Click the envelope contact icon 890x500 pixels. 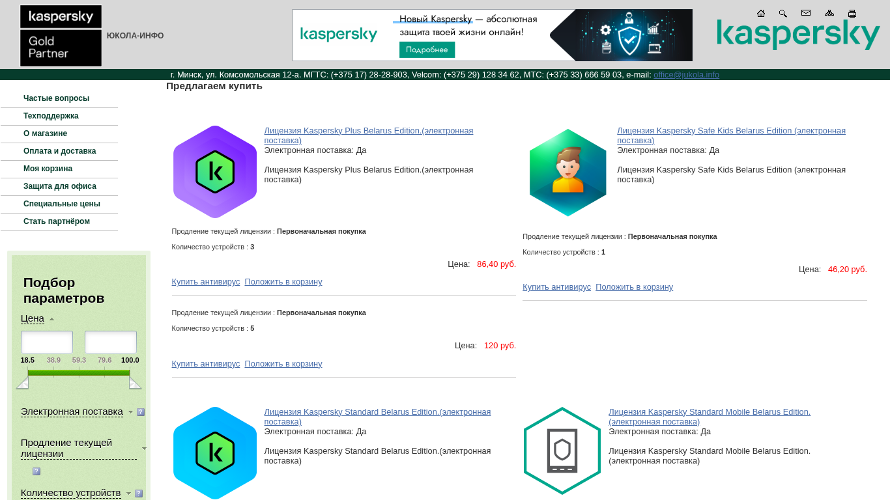806,13
